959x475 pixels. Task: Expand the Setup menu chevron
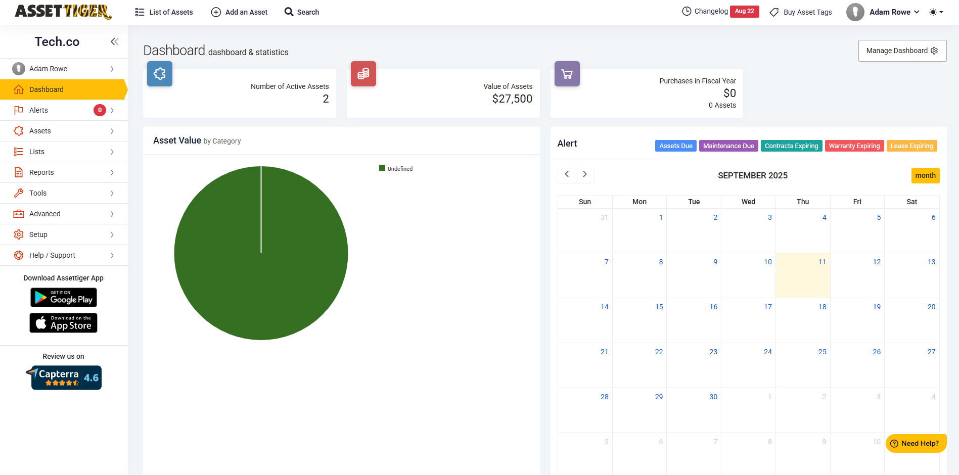coord(112,234)
